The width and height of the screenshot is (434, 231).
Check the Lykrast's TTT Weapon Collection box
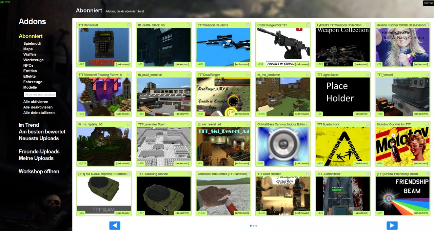(368, 25)
